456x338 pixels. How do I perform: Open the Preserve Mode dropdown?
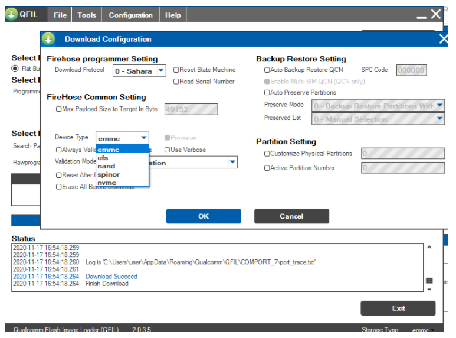click(378, 106)
